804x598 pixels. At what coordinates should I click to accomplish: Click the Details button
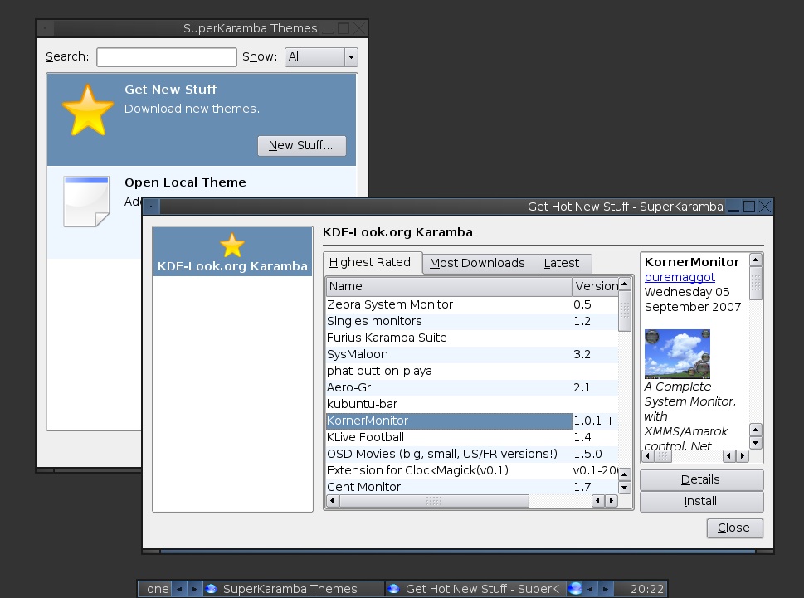coord(701,479)
